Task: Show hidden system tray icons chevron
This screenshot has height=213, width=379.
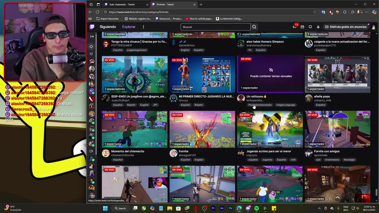Action: click(319, 208)
